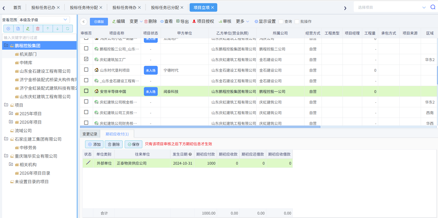The image size is (438, 218).
Task: Click the blue 添加 button in toolbar
Action: pyautogui.click(x=99, y=22)
